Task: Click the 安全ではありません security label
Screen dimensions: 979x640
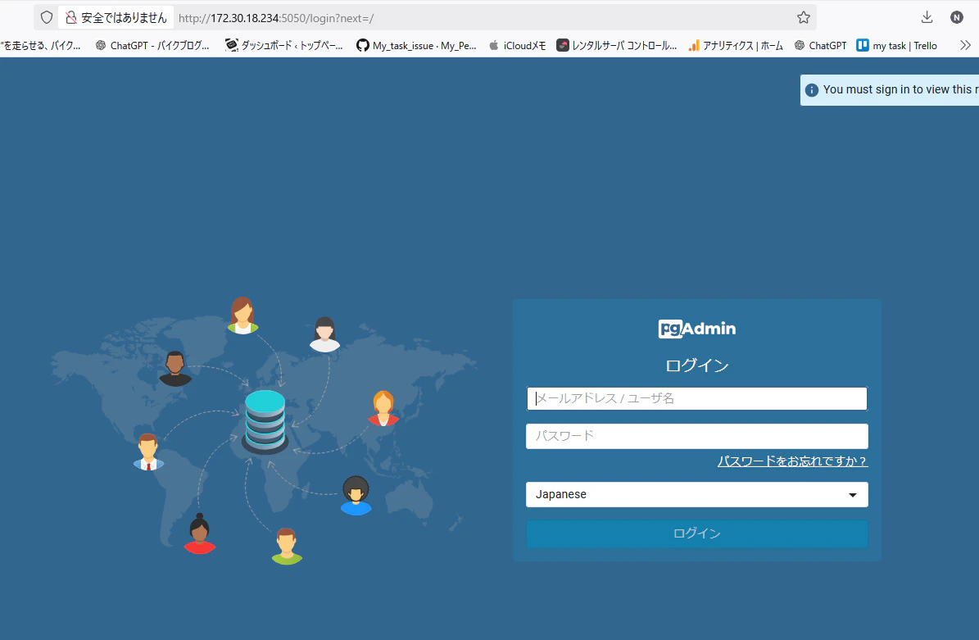Action: coord(124,17)
